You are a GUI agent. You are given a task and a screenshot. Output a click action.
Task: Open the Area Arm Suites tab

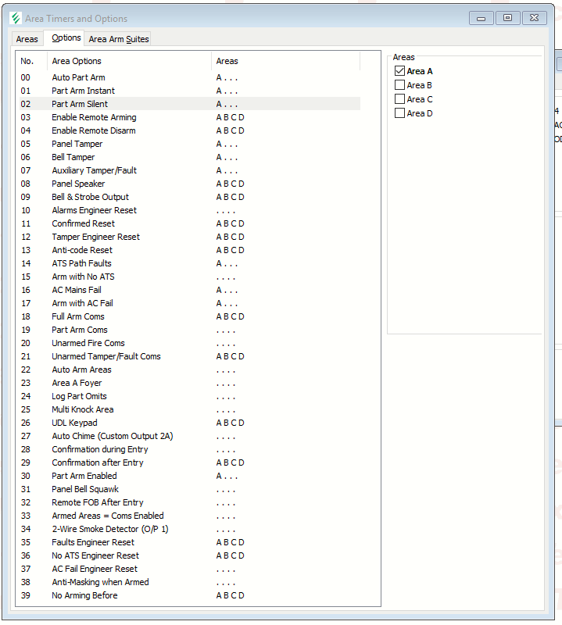pyautogui.click(x=118, y=39)
